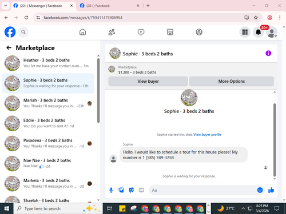
Task: Bookmark this page with the star
Action: (256, 18)
